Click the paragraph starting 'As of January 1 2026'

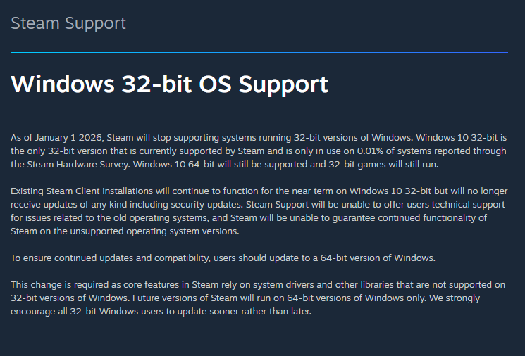click(x=259, y=151)
